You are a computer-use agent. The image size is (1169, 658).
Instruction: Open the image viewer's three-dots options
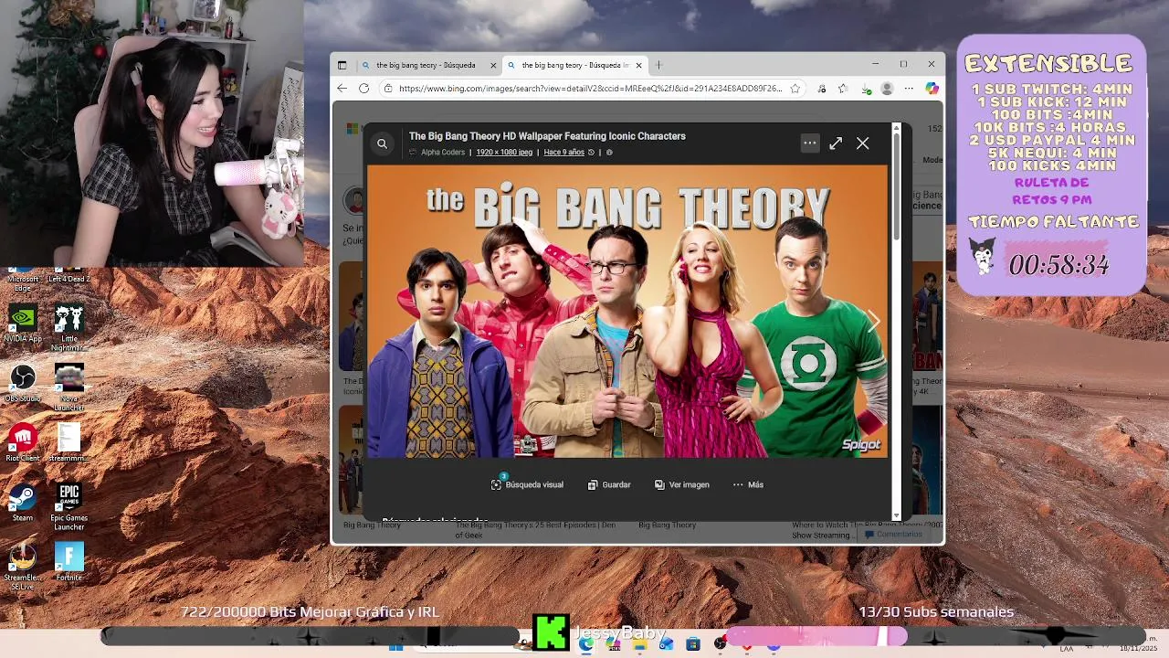tap(810, 143)
